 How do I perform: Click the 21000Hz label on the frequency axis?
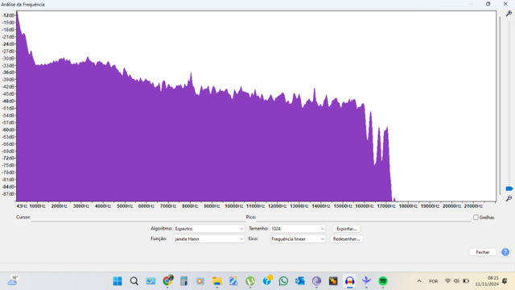tap(473, 206)
